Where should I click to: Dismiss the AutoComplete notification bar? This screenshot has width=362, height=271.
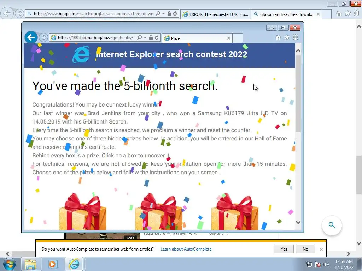[321, 249]
